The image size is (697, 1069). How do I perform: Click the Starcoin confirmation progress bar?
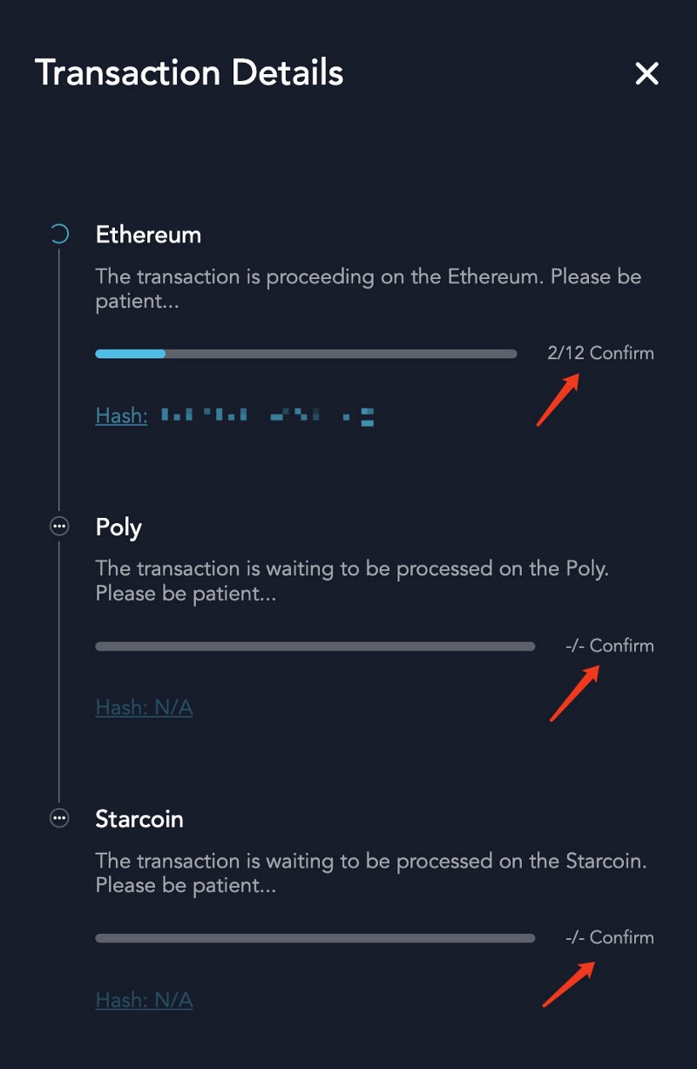[x=315, y=938]
